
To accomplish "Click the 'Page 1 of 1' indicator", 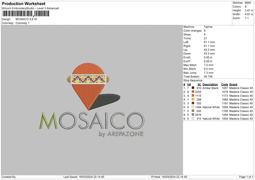I will [246, 177].
